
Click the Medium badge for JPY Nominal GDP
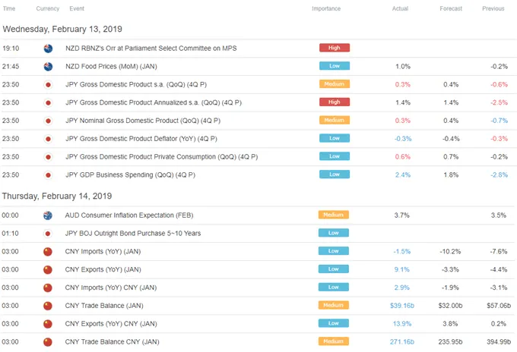[335, 120]
